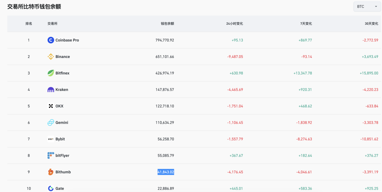Screen dimensions: 382x192
Task: Click the Gate 30-day change +925.25
Action: coord(371,188)
